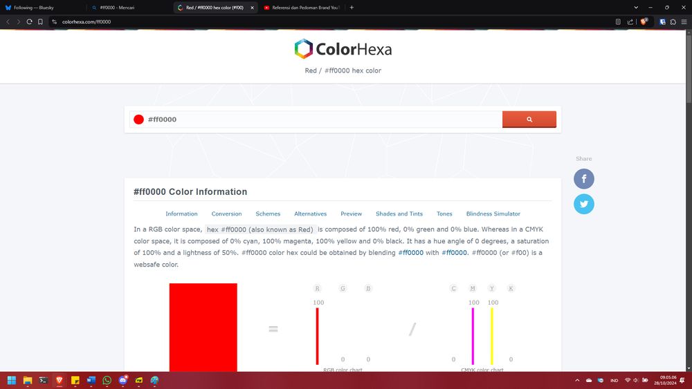
Task: Click the browser address bar URL
Action: point(86,21)
